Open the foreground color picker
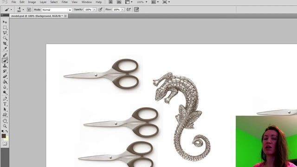The image size is (297, 167). click(4, 136)
